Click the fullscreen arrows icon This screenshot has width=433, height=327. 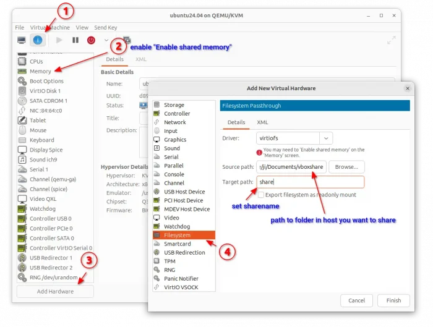pos(392,40)
